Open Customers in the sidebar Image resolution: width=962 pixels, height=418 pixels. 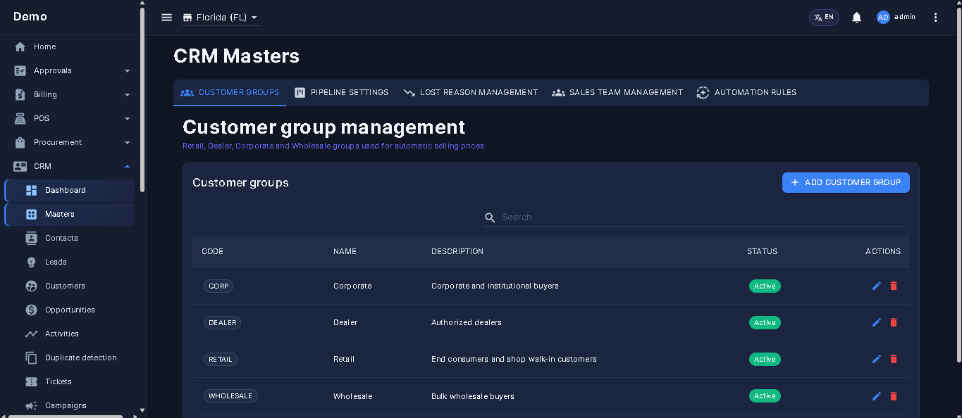point(70,286)
